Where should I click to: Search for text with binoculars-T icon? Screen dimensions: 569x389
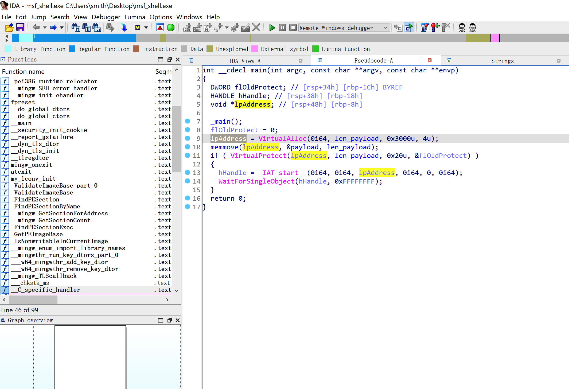click(x=86, y=28)
